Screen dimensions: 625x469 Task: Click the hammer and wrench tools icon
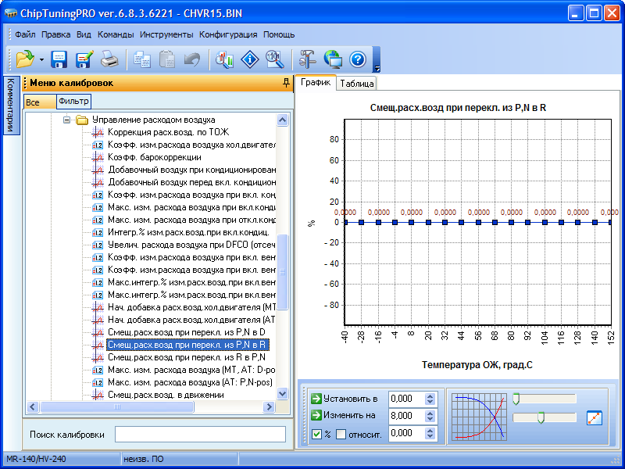pos(309,59)
